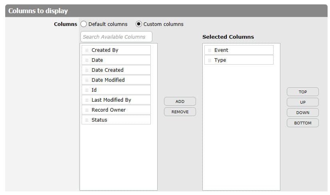Select the Default columns radio button
Screen dimensions: 330x195
click(84, 24)
